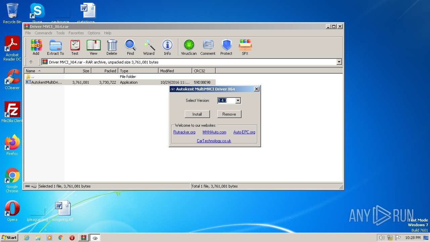Open the Tools menu
430x242 pixels.
coord(60,33)
